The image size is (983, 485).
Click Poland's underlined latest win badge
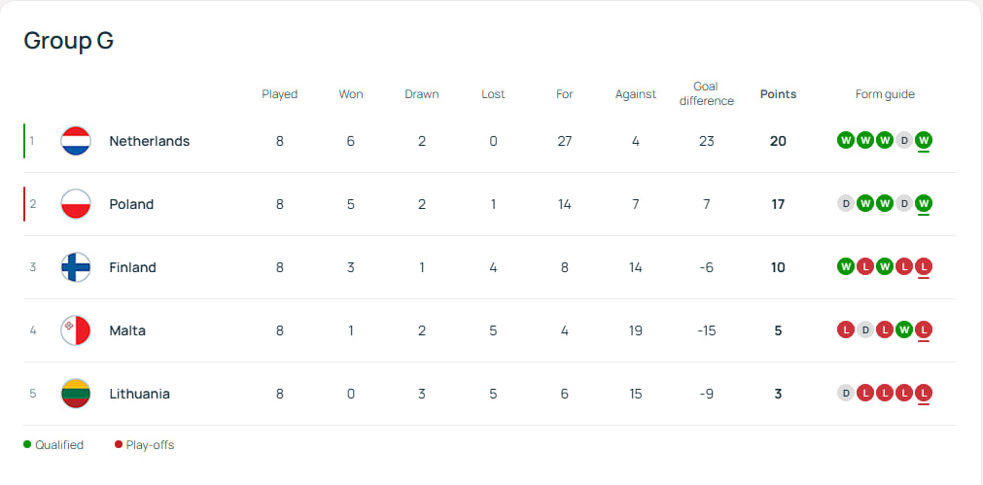924,204
